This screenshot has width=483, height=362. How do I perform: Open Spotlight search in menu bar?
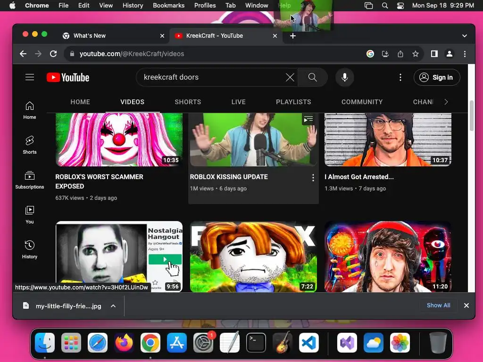click(x=385, y=6)
